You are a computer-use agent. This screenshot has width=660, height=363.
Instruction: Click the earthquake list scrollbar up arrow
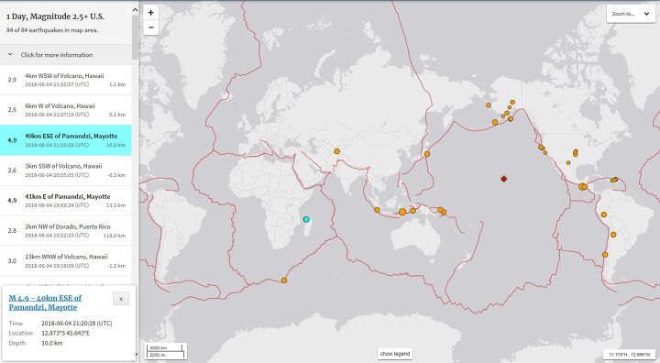coord(135,10)
